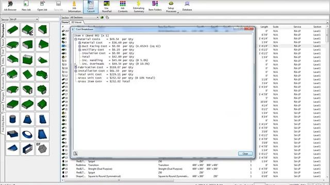330x185 pixels.
Task: Click the Section column header
Action: click(x=317, y=27)
